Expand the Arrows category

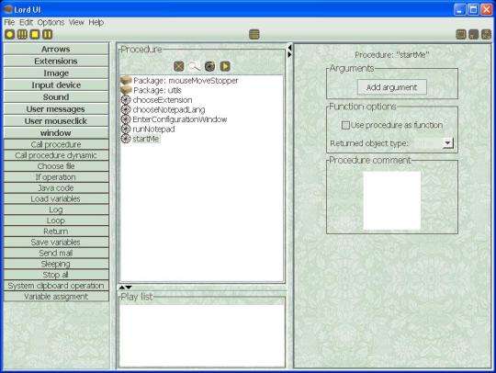click(x=56, y=49)
